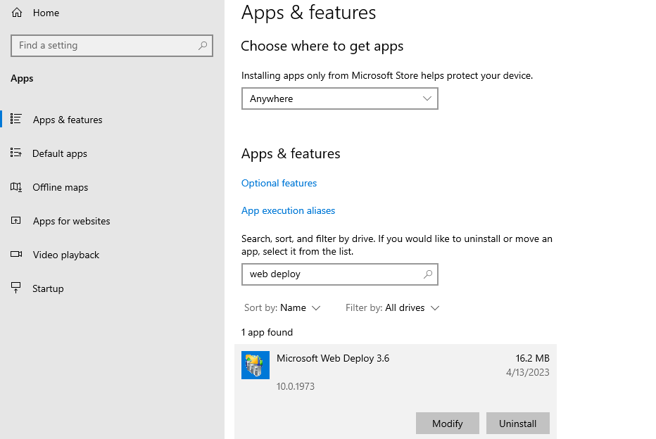Image resolution: width=656 pixels, height=439 pixels.
Task: Click the 1 app found text
Action: [267, 332]
